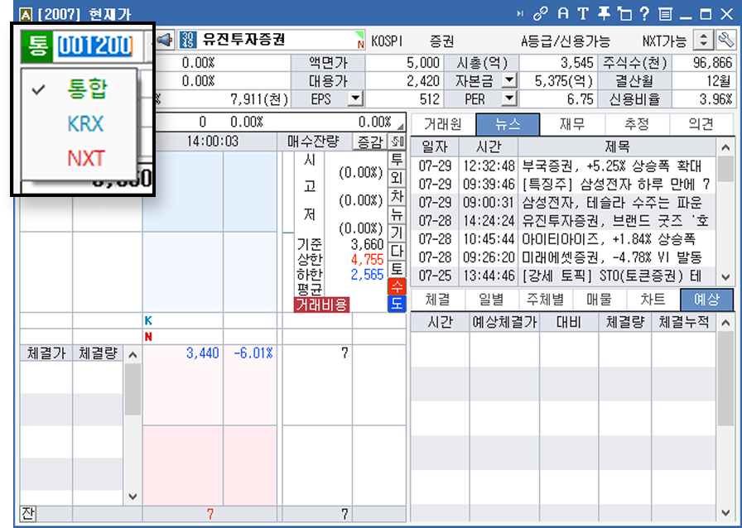Switch to the 재무 tab
This screenshot has height=528, width=742.
[572, 124]
